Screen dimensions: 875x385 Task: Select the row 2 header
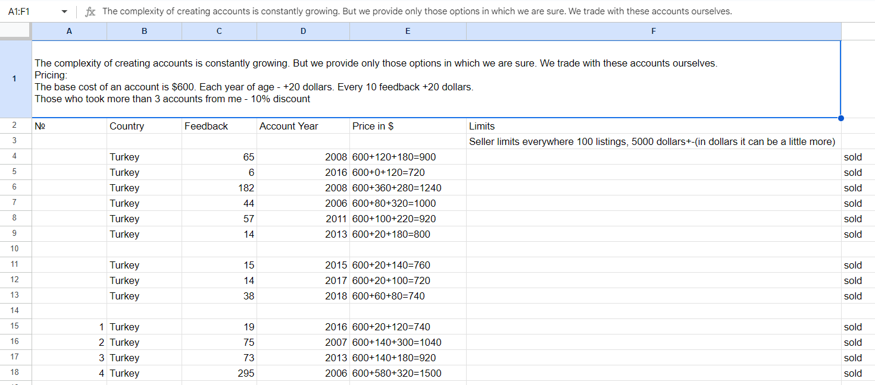(x=15, y=126)
